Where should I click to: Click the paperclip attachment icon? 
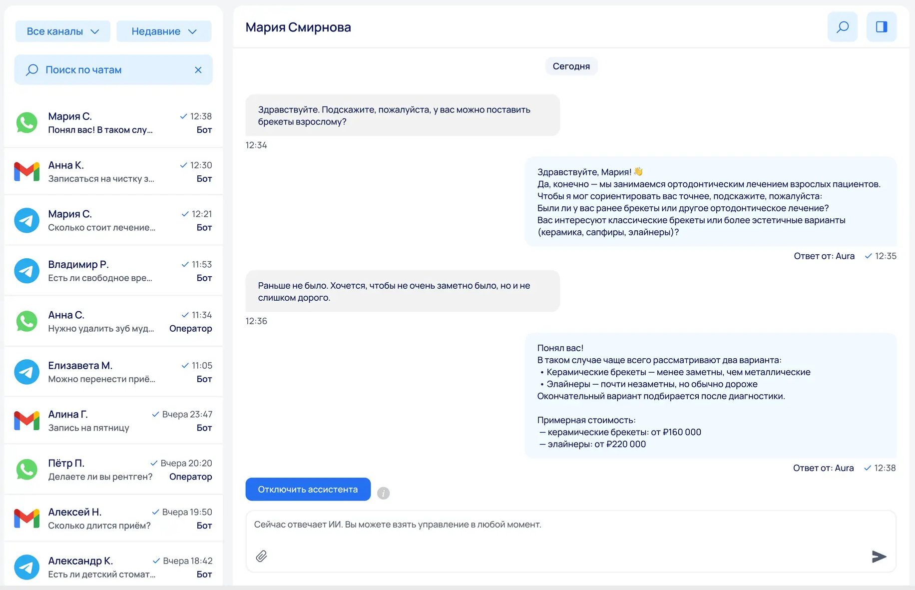261,556
